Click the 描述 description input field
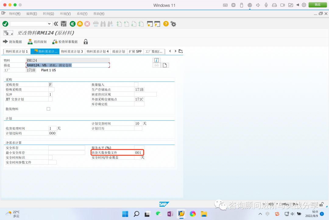329x220 pixels. click(68, 65)
